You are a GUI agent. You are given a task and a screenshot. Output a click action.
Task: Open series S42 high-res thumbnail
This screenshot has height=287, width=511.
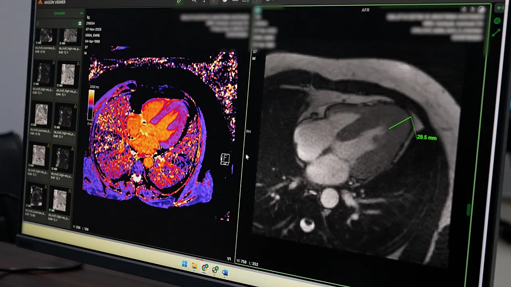[70, 36]
